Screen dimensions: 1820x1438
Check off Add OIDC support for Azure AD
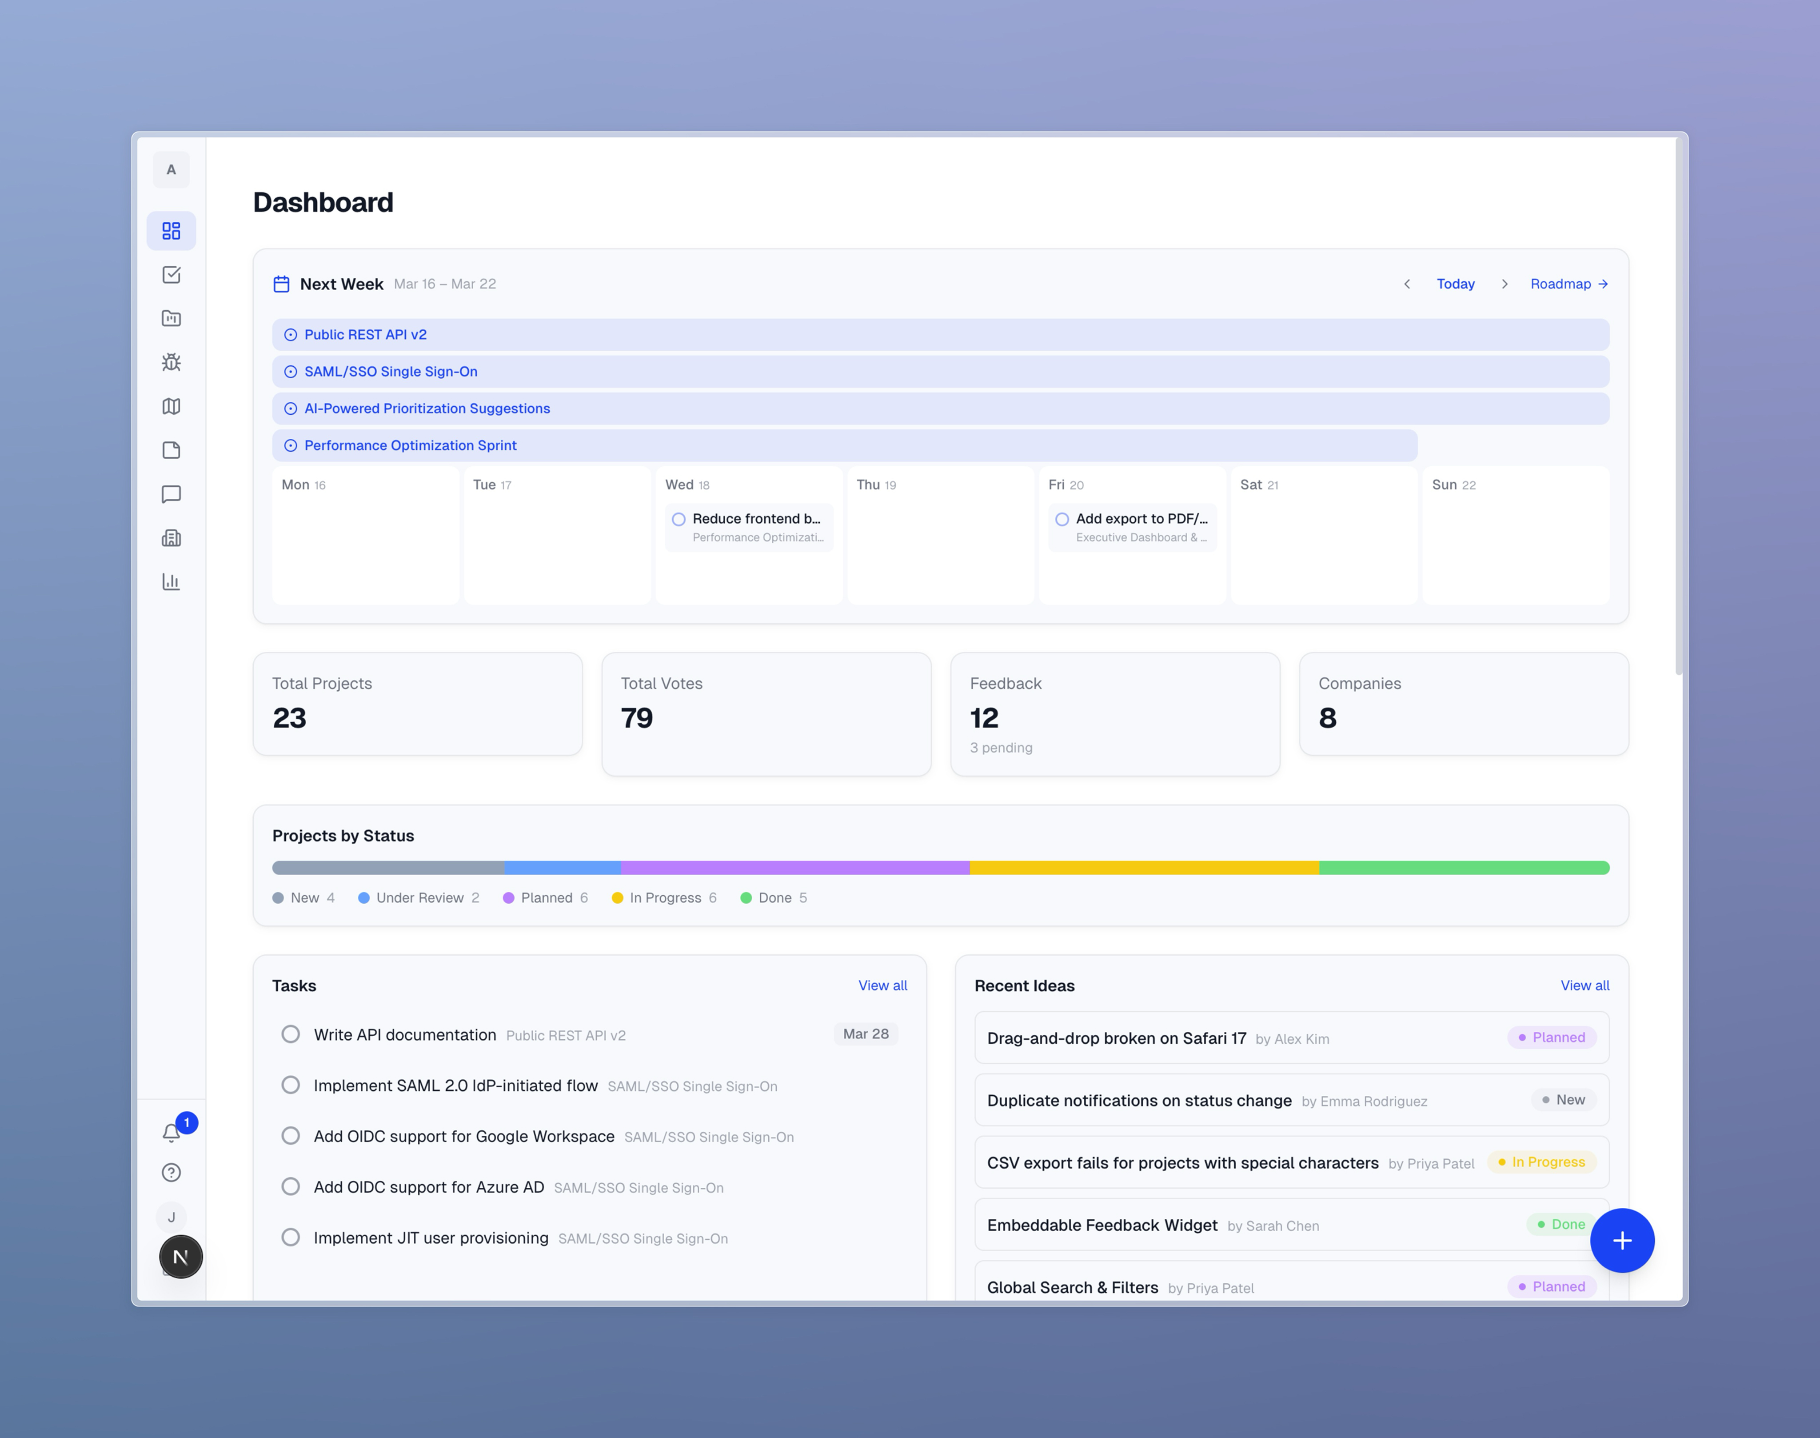click(290, 1186)
